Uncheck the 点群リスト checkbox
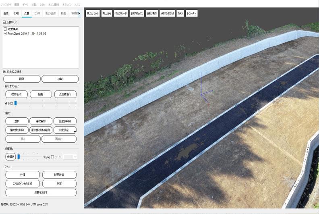 tap(4, 23)
